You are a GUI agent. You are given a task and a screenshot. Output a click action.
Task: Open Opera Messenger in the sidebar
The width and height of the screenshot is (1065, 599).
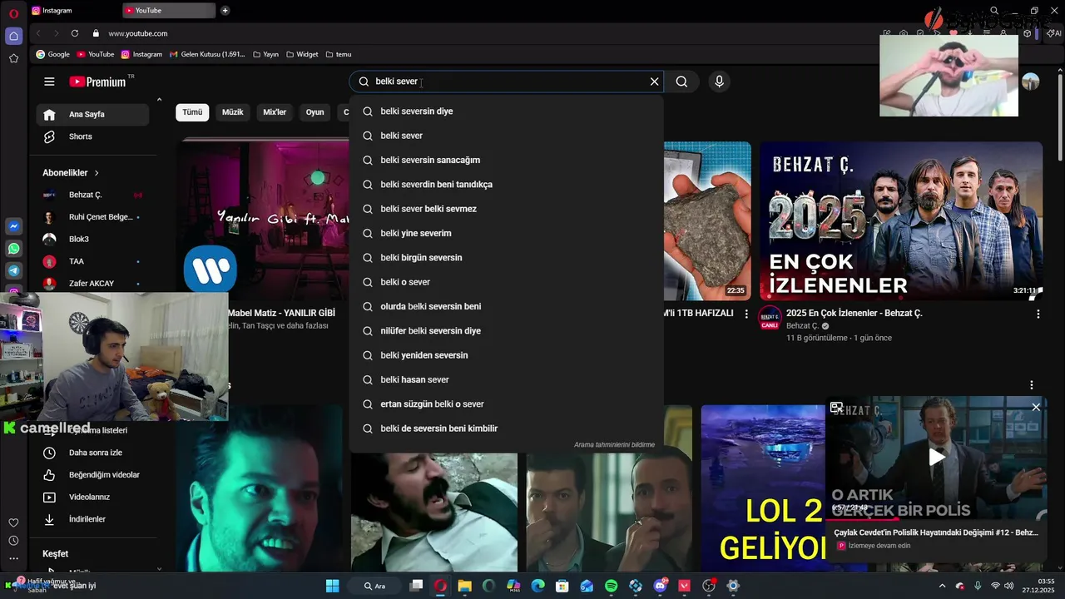(x=13, y=226)
